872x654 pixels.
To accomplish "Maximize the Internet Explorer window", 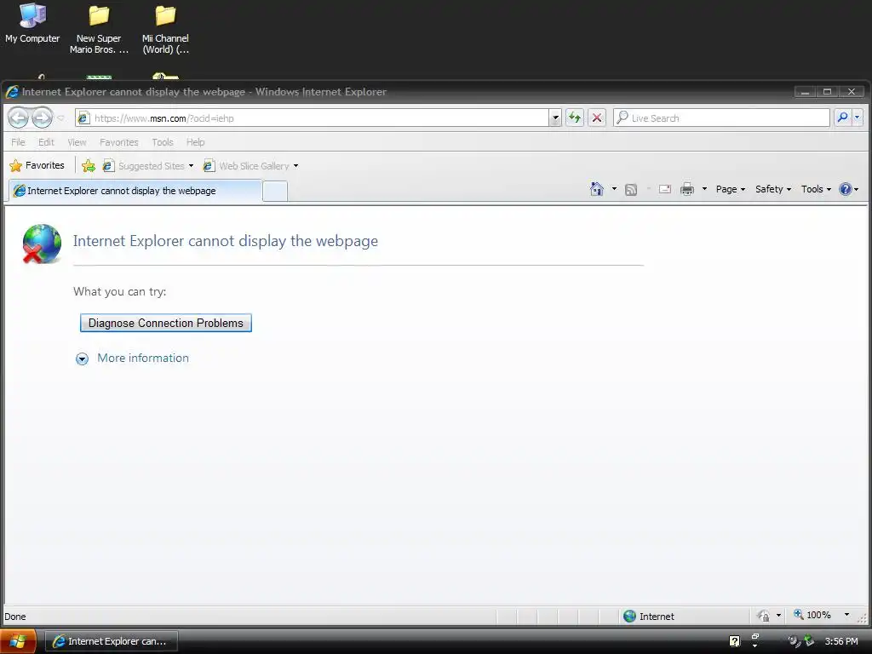I will (828, 92).
